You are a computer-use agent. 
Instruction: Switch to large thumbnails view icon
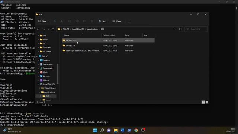[207, 102]
